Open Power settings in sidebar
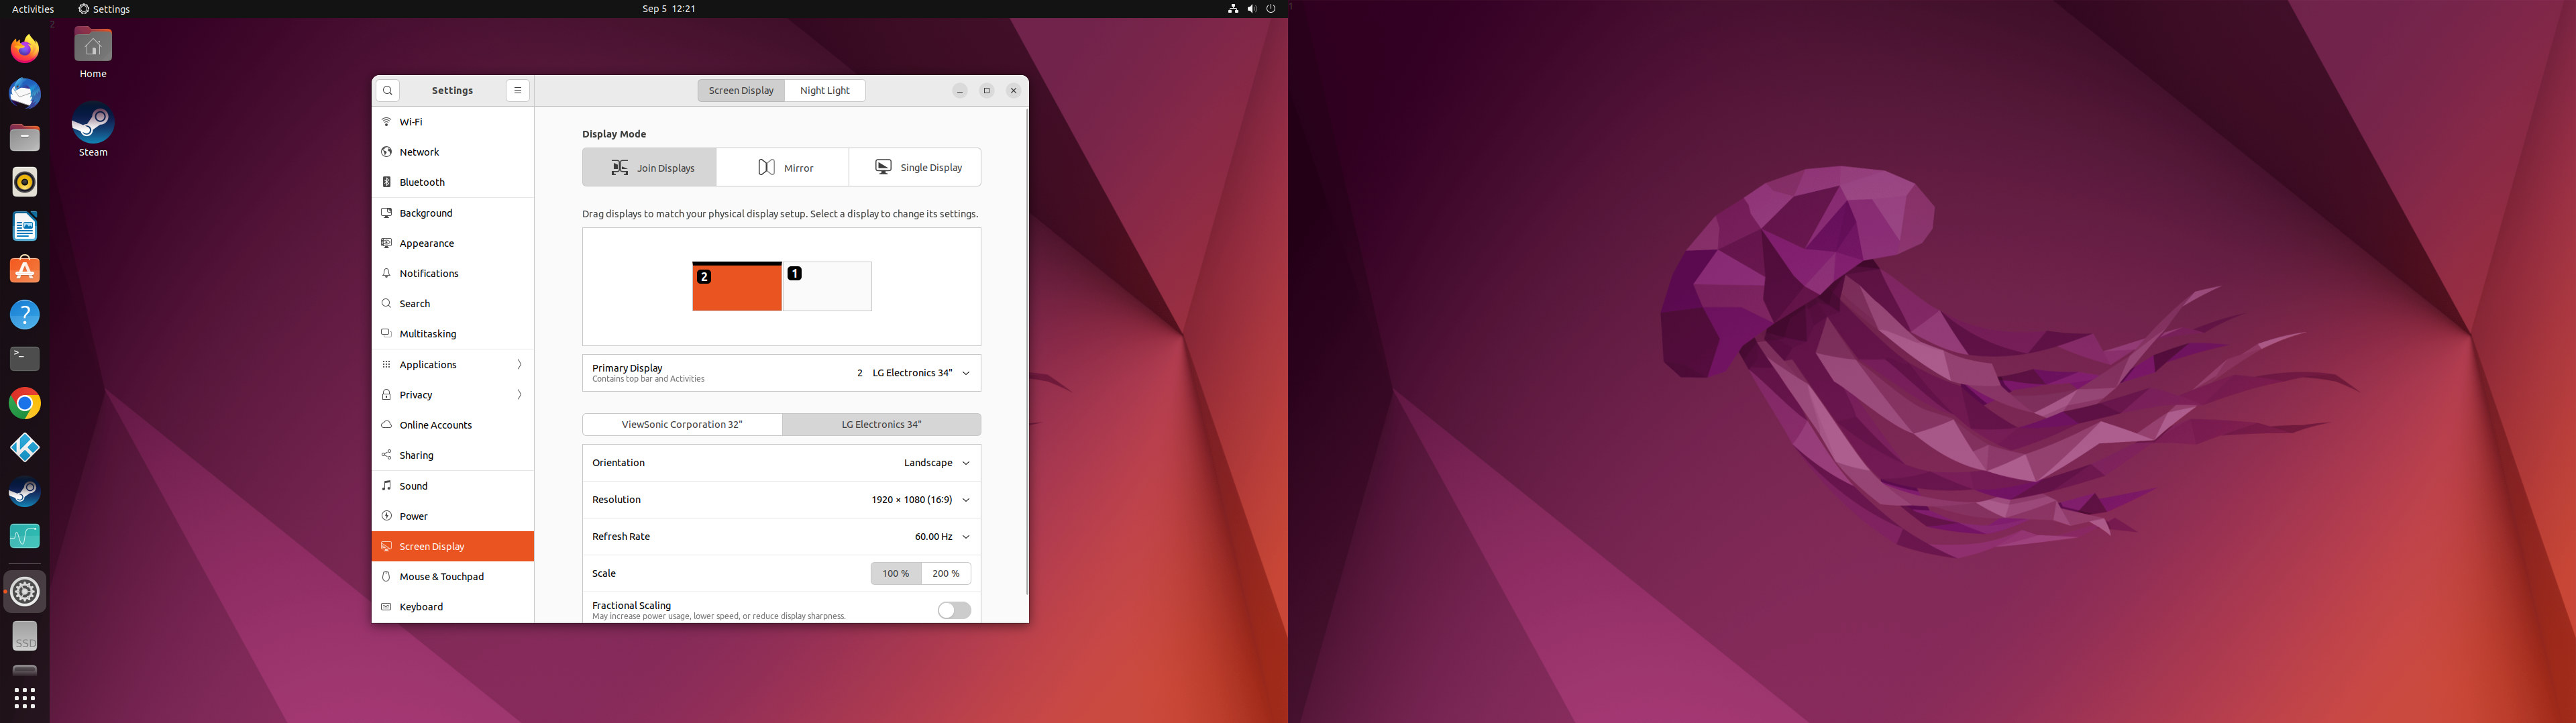Viewport: 2576px width, 723px height. tap(453, 516)
